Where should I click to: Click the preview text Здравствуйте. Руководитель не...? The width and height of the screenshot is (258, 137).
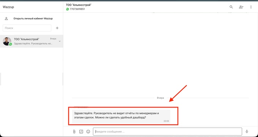pos(33,44)
